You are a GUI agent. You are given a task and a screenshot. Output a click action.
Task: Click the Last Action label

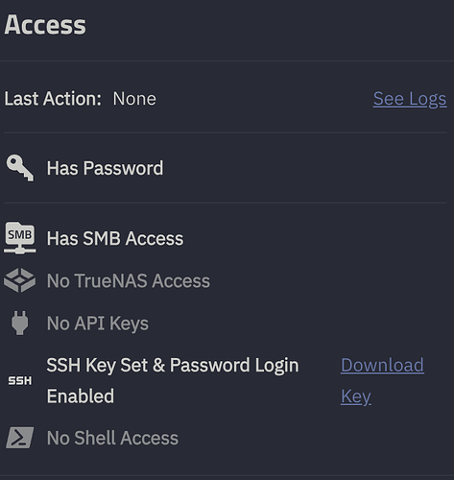(53, 99)
